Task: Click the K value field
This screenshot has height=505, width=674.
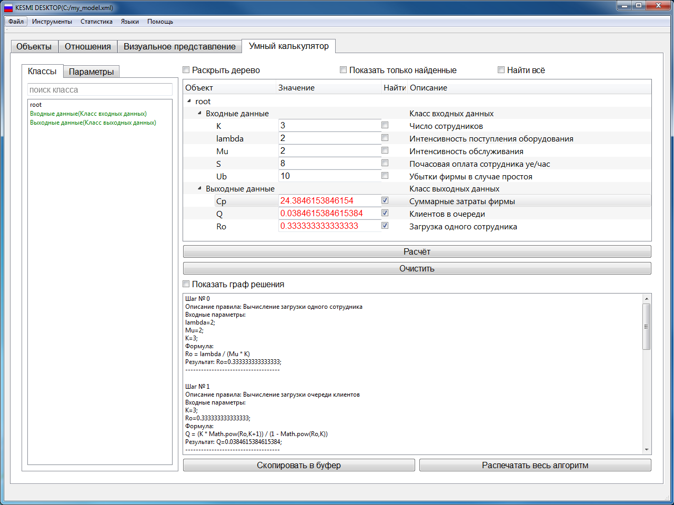Action: pos(329,125)
